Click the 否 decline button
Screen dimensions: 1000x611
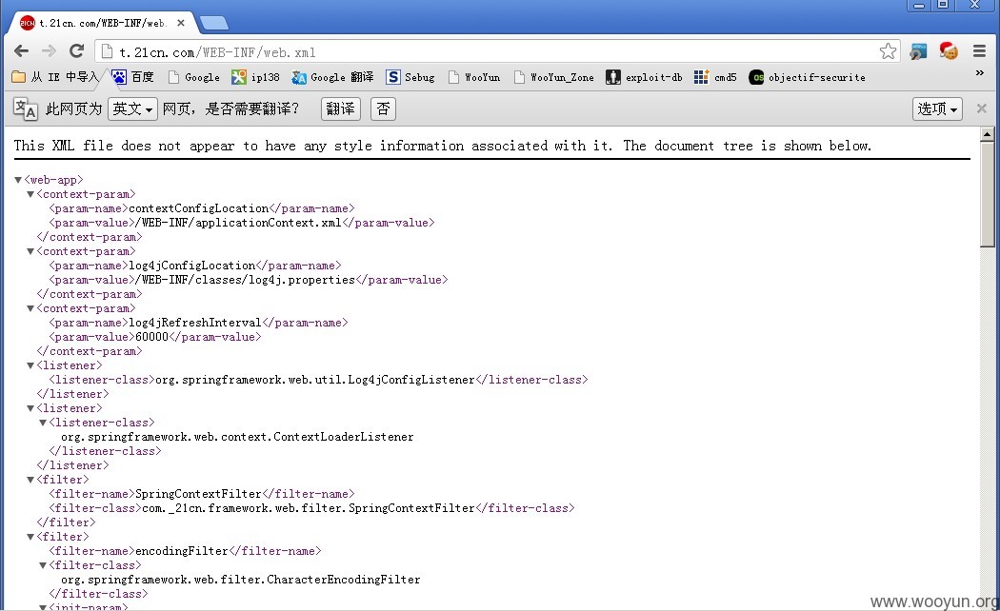[383, 108]
